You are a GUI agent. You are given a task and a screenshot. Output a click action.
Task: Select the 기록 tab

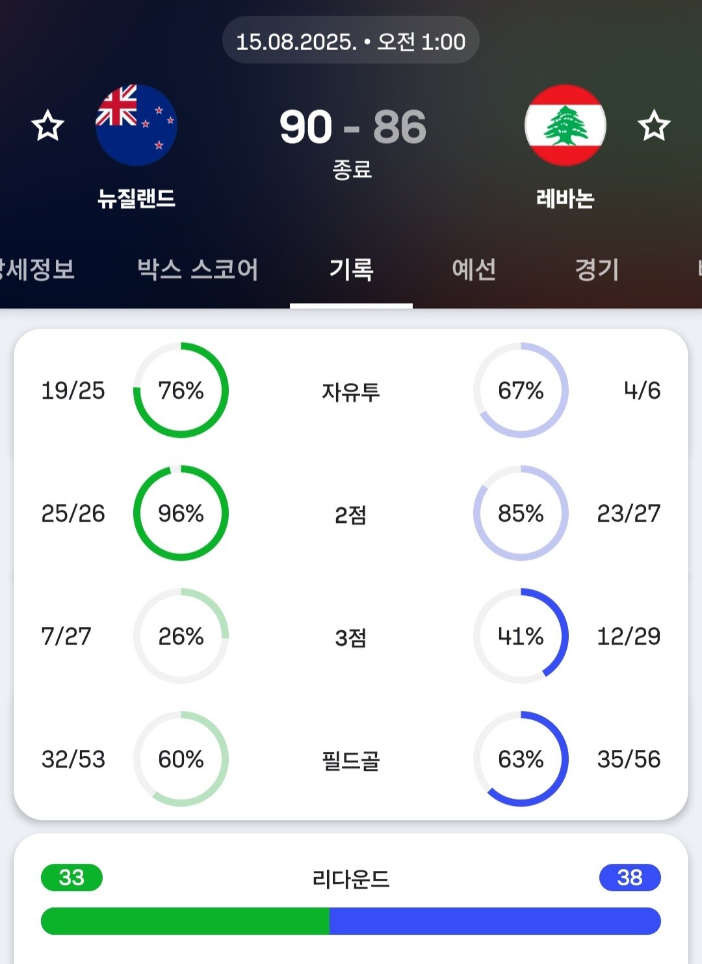(351, 269)
